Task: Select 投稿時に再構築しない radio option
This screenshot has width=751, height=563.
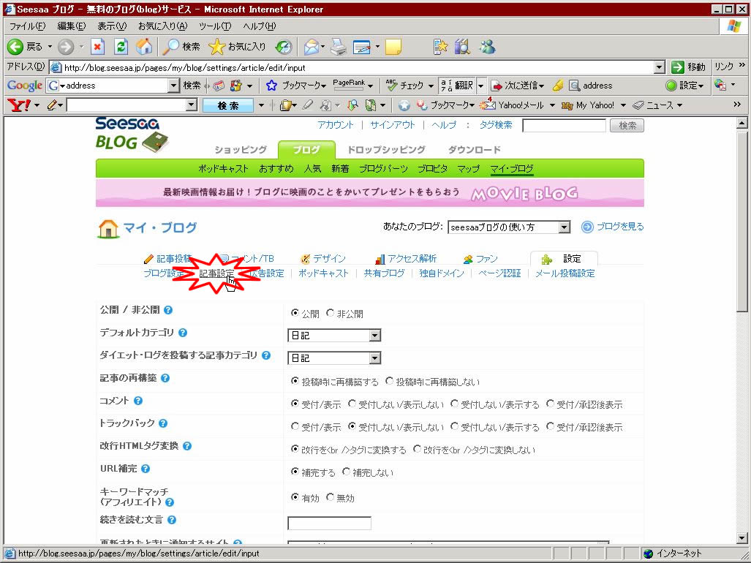Action: click(390, 381)
